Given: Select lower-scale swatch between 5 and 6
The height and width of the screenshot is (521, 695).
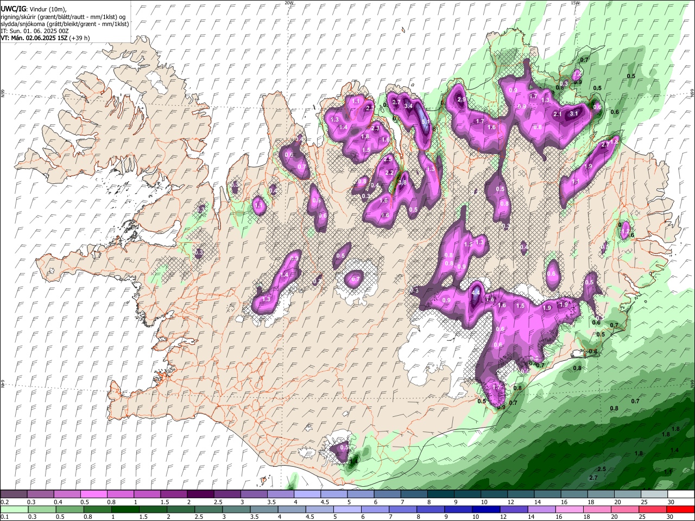Looking at the screenshot, I should [x=348, y=510].
